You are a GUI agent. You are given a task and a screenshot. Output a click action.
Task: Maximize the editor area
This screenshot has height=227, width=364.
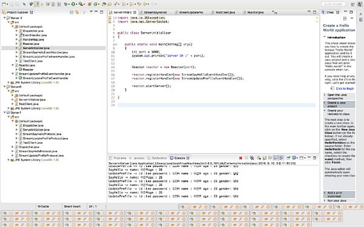click(x=314, y=12)
